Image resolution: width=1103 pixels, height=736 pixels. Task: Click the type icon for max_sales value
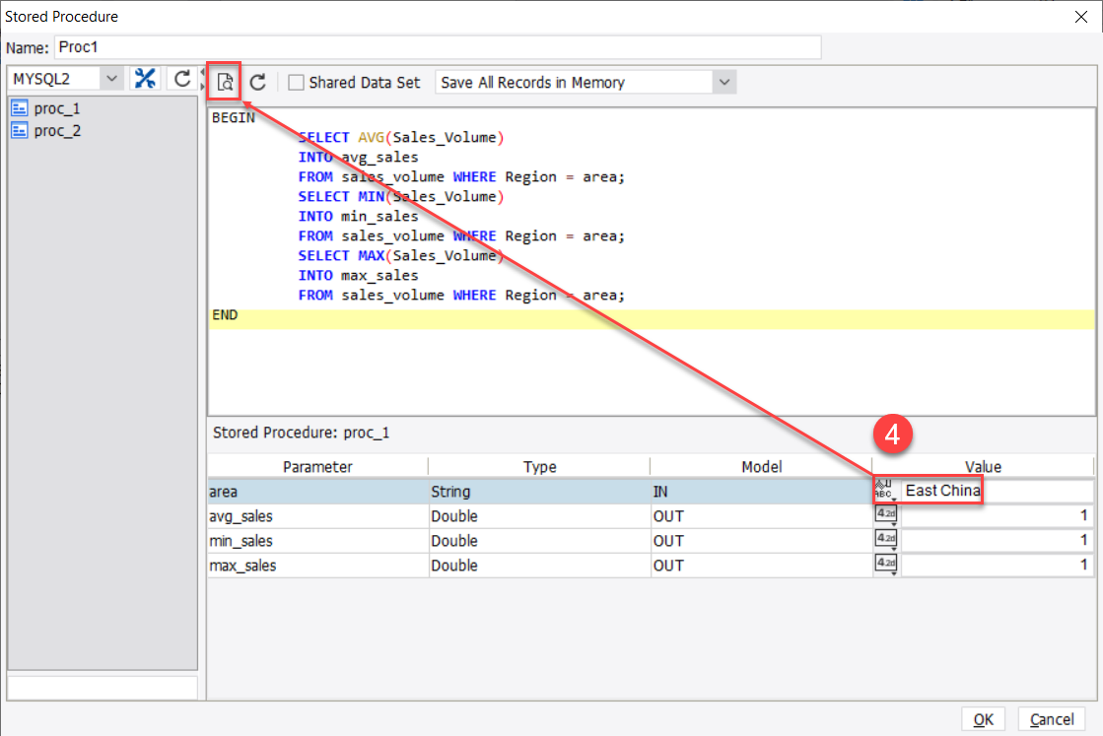pos(885,565)
